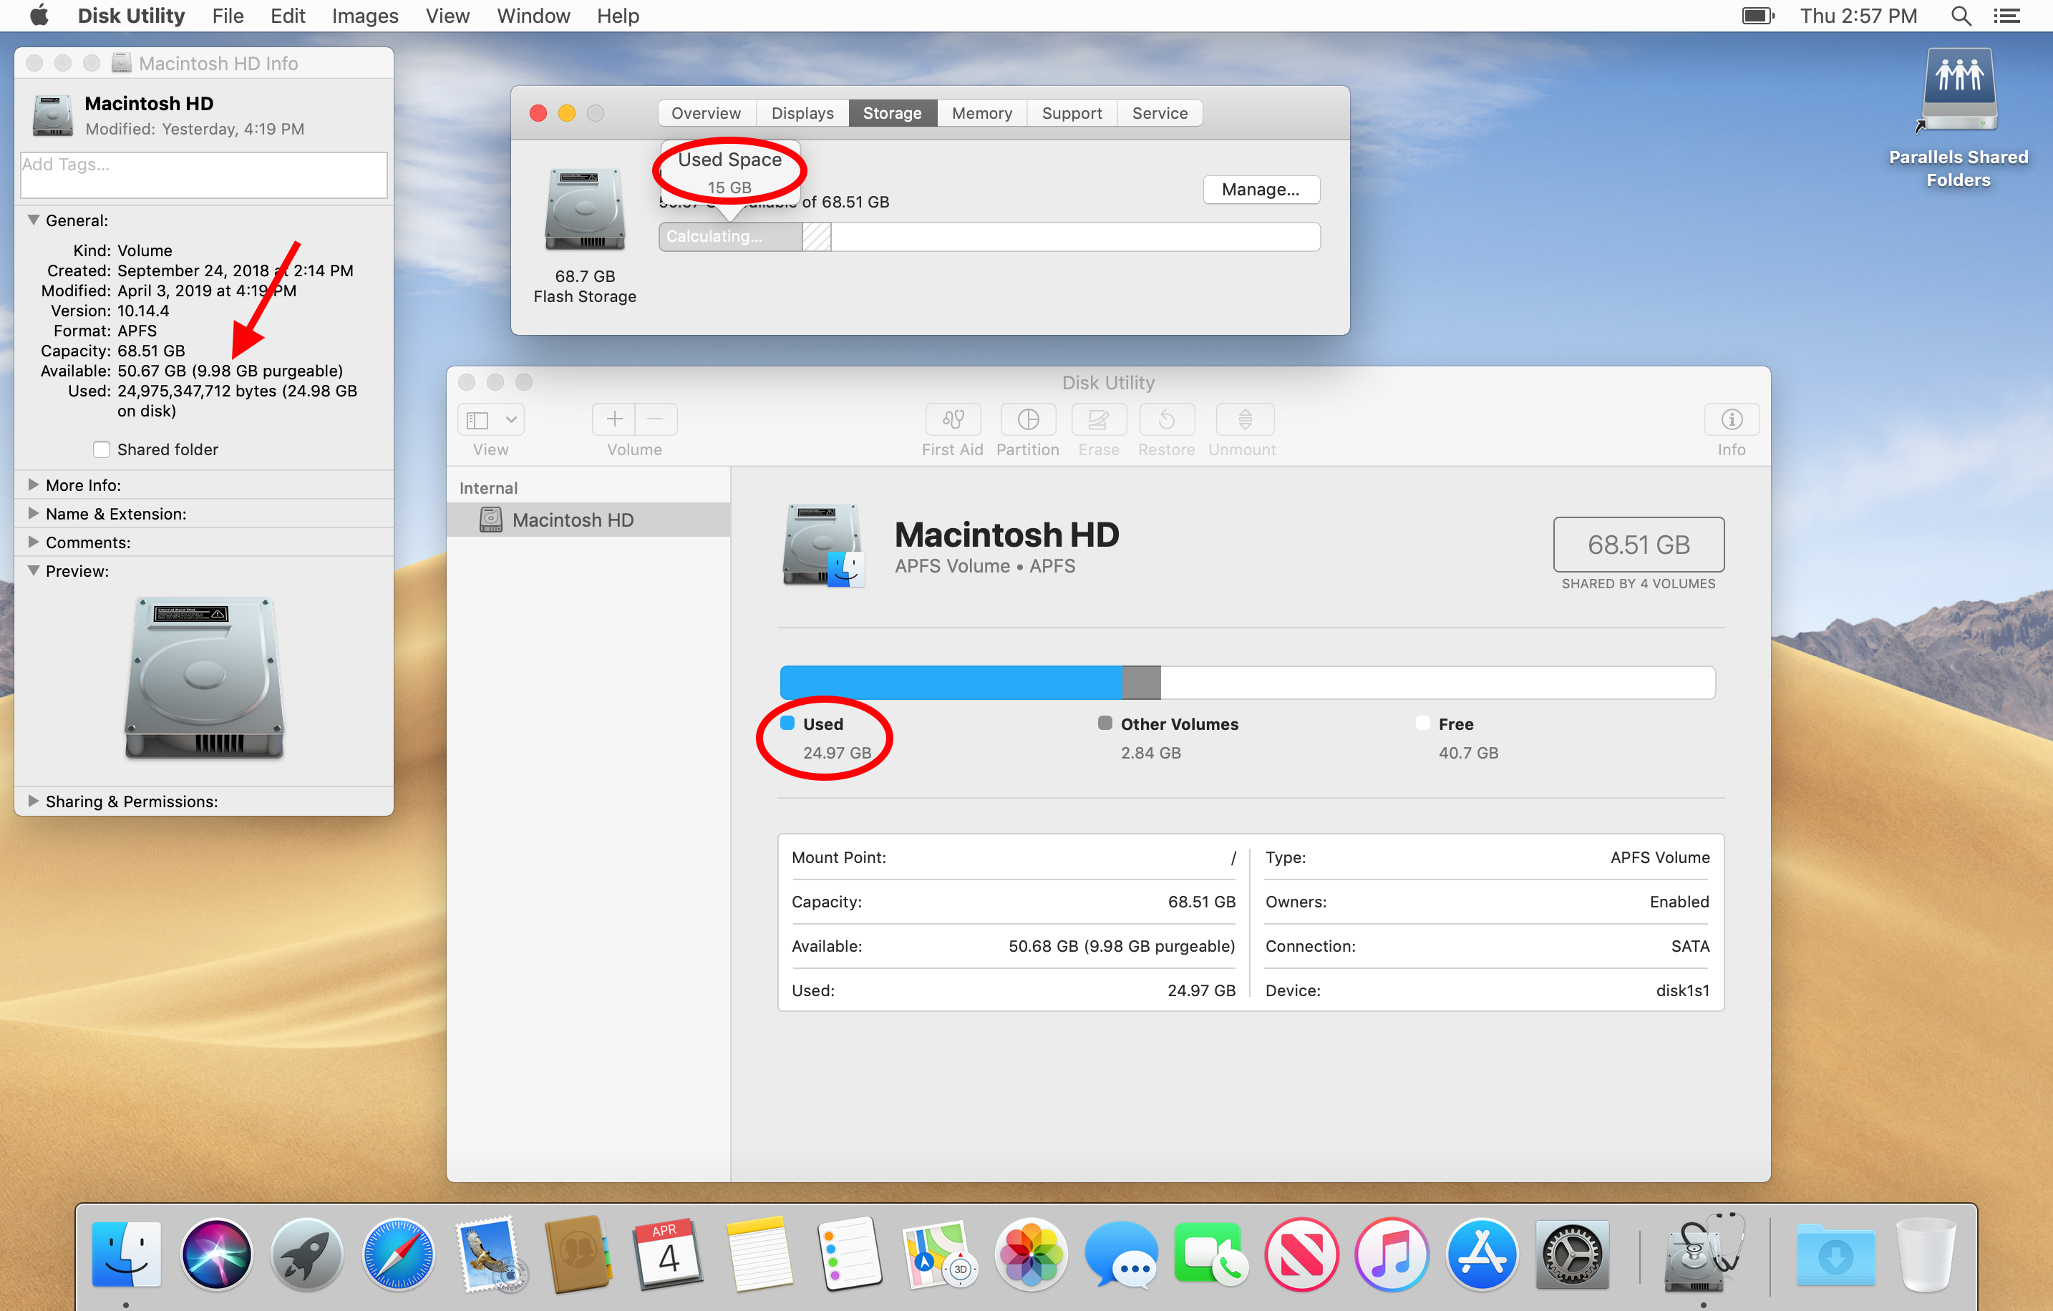The image size is (2053, 1311).
Task: Open System Preferences from the Dock
Action: 1573,1254
